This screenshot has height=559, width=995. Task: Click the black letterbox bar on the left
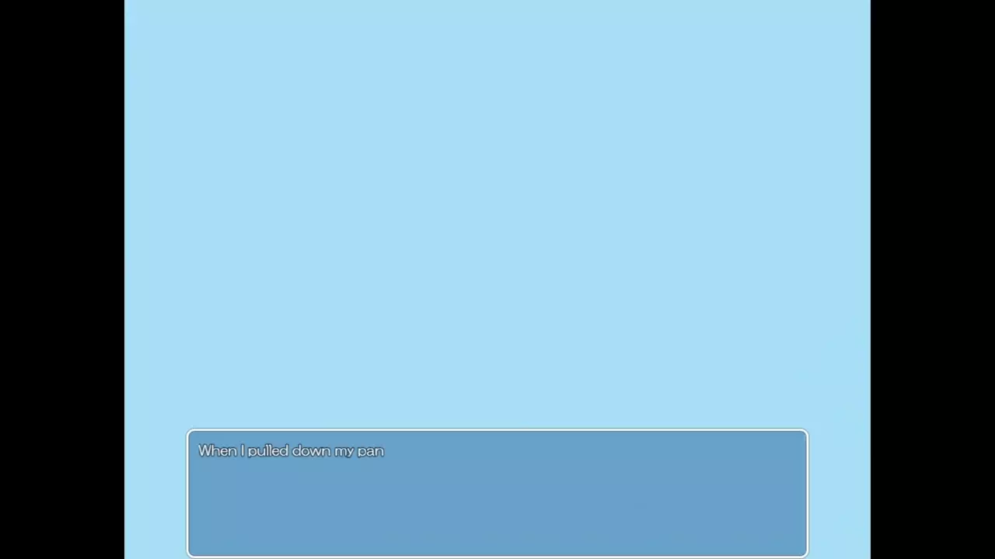(x=62, y=279)
